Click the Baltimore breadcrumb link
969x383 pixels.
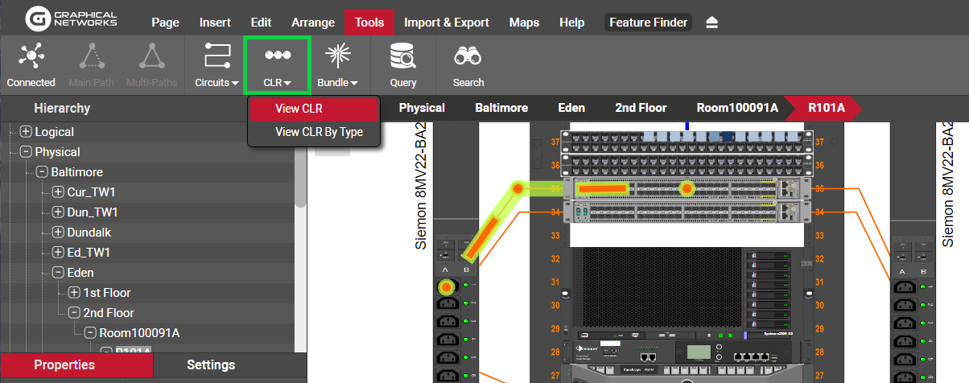click(501, 108)
